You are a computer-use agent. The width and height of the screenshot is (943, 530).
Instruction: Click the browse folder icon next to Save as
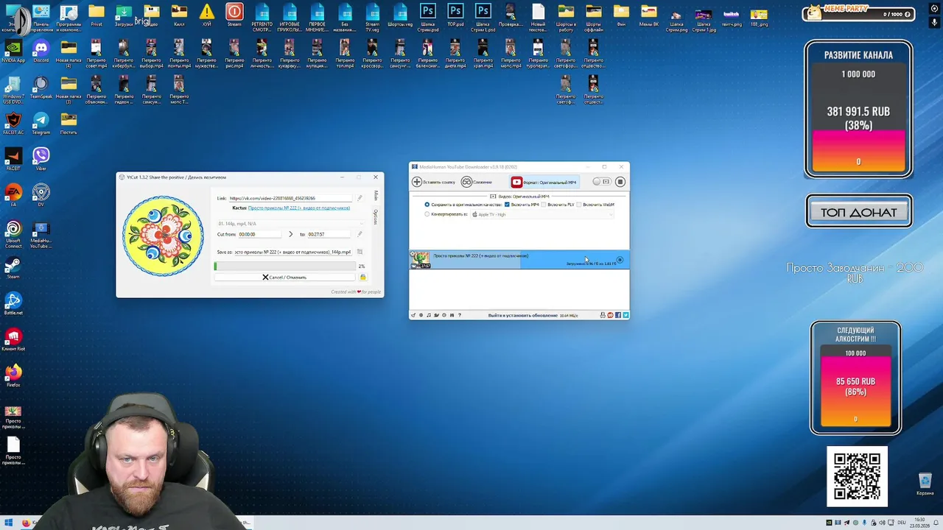tap(360, 252)
